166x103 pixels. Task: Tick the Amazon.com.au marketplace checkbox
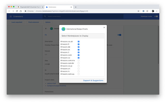click(x=79, y=74)
